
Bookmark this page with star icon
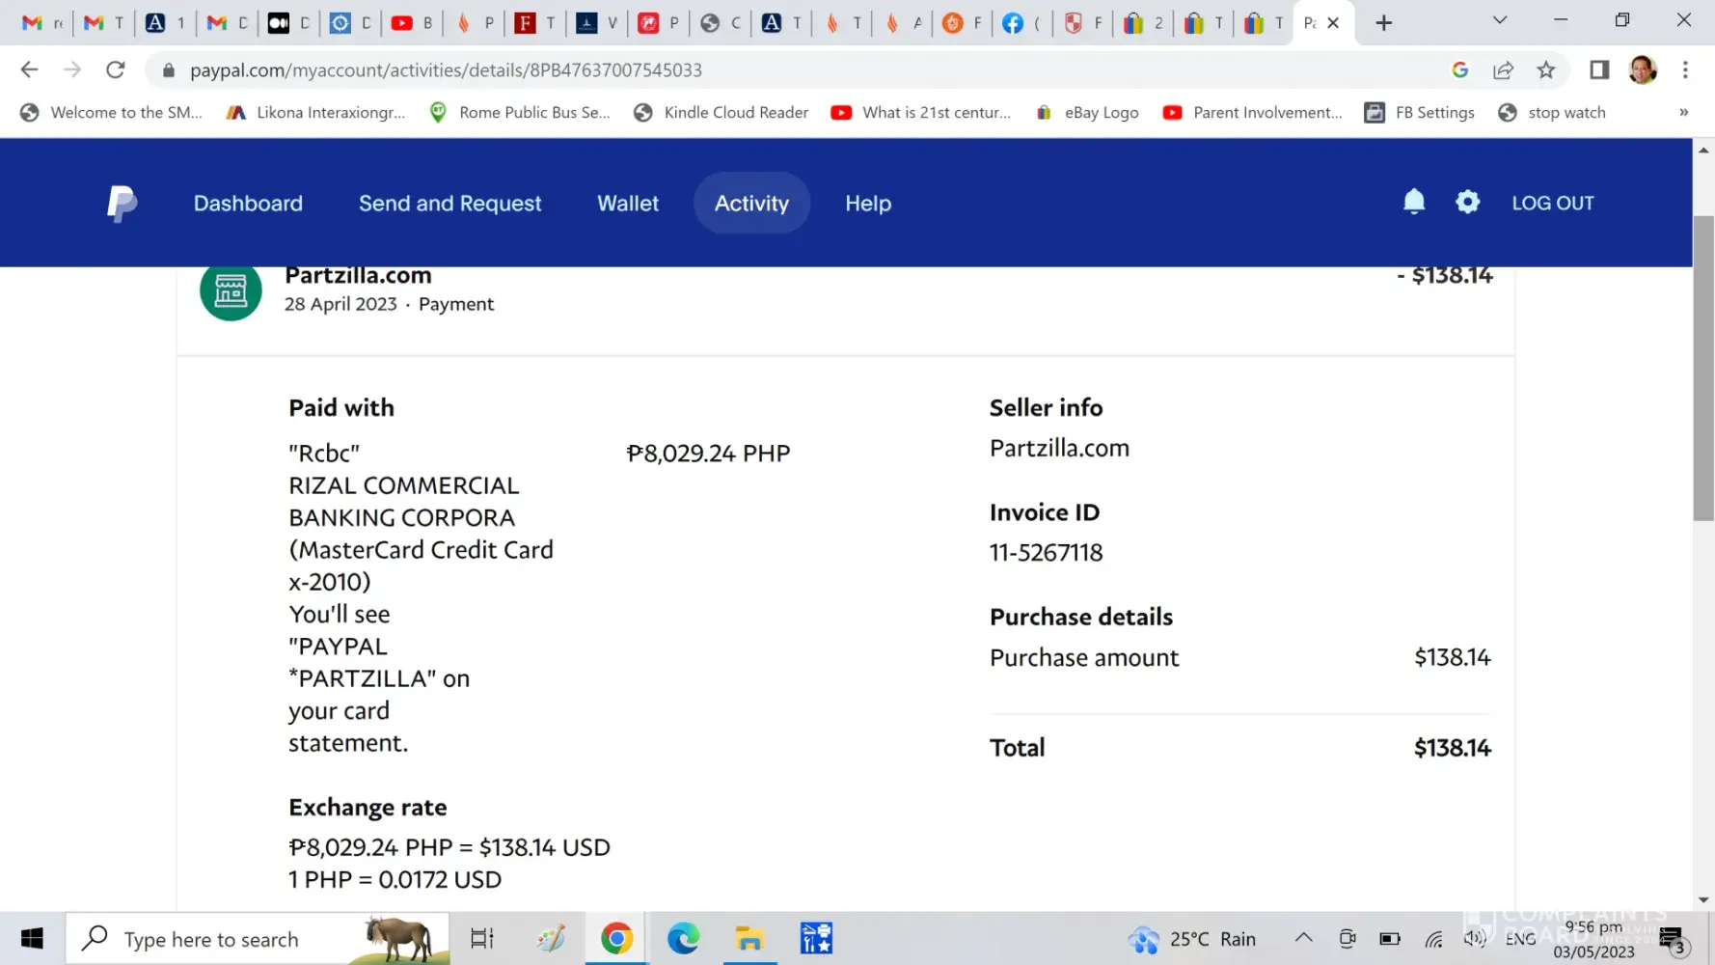click(x=1546, y=70)
